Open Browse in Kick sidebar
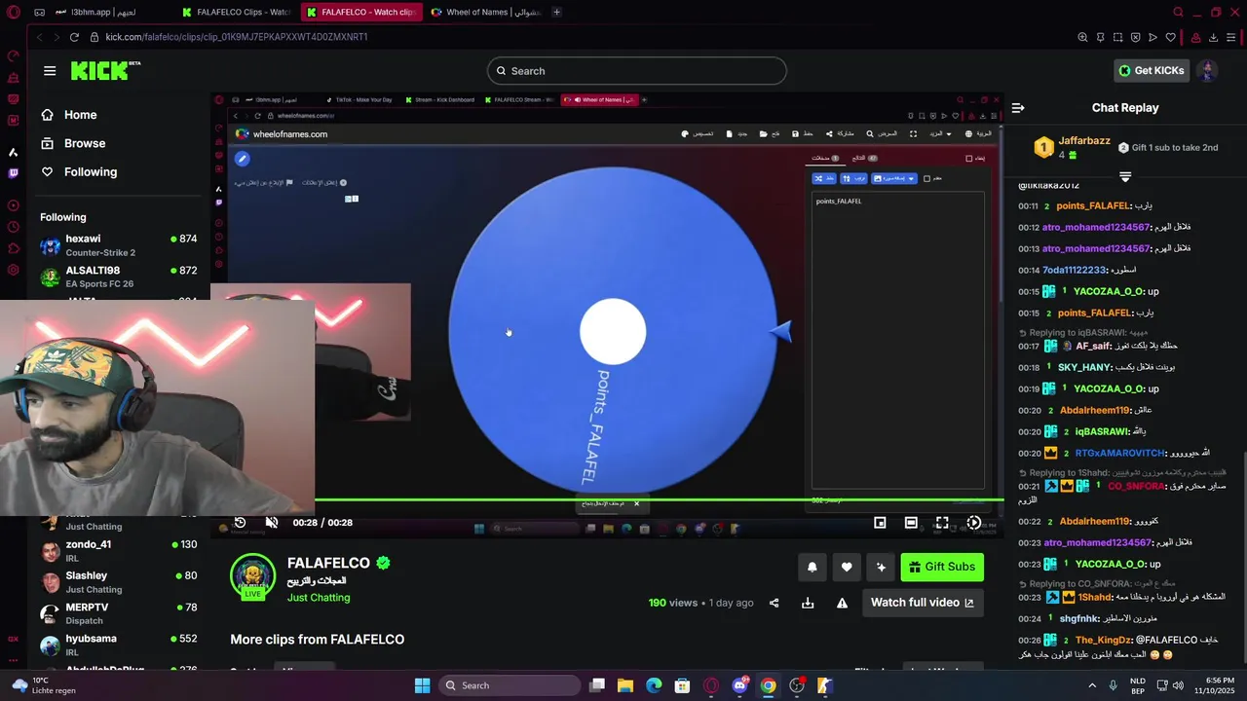Screen dimensions: 1247x701 tap(84, 143)
